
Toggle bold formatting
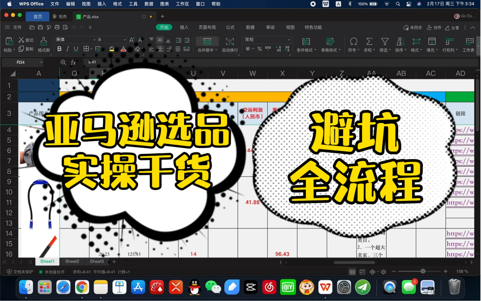(60, 49)
